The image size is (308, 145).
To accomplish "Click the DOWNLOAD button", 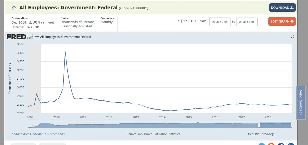I will pyautogui.click(x=282, y=8).
